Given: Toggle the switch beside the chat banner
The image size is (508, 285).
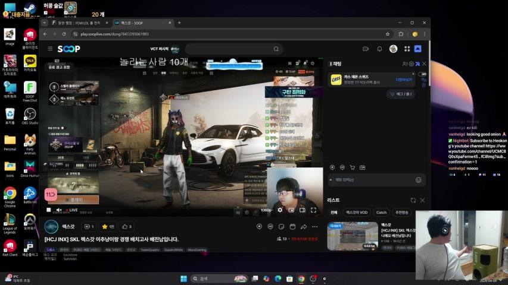Looking at the screenshot, I should pos(422,74).
